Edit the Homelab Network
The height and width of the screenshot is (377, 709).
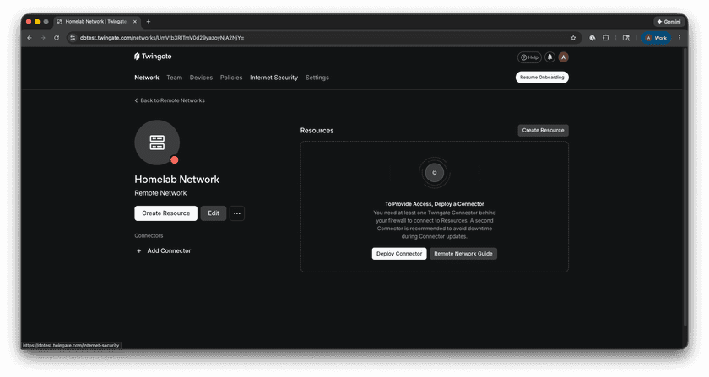(x=214, y=213)
